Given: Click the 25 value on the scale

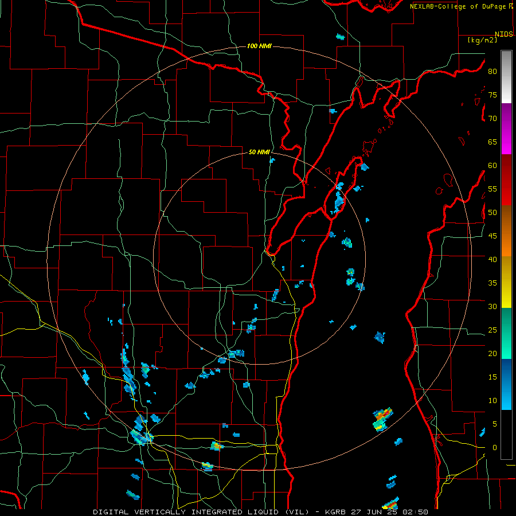Looking at the screenshot, I should click(x=492, y=330).
